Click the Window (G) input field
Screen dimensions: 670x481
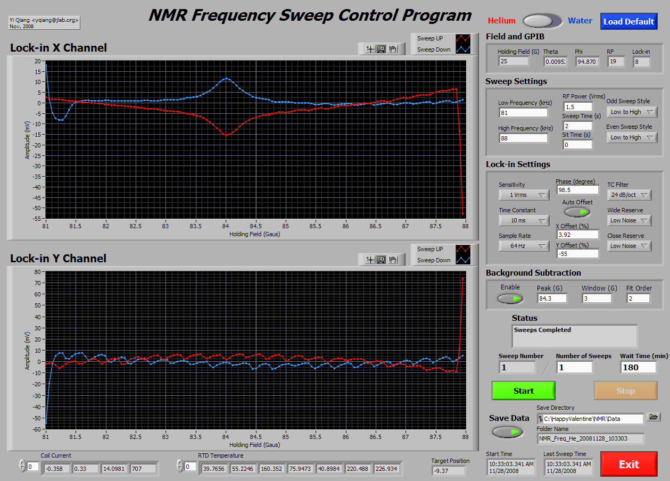(597, 298)
